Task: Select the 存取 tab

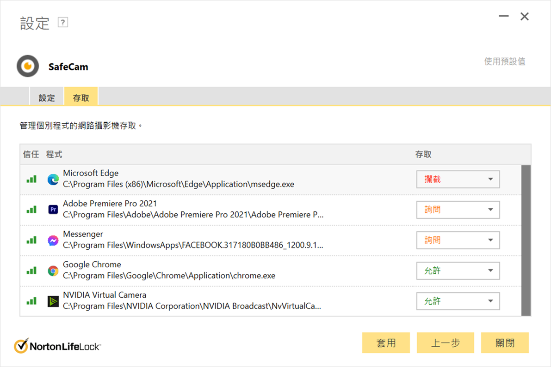Action: coord(81,98)
